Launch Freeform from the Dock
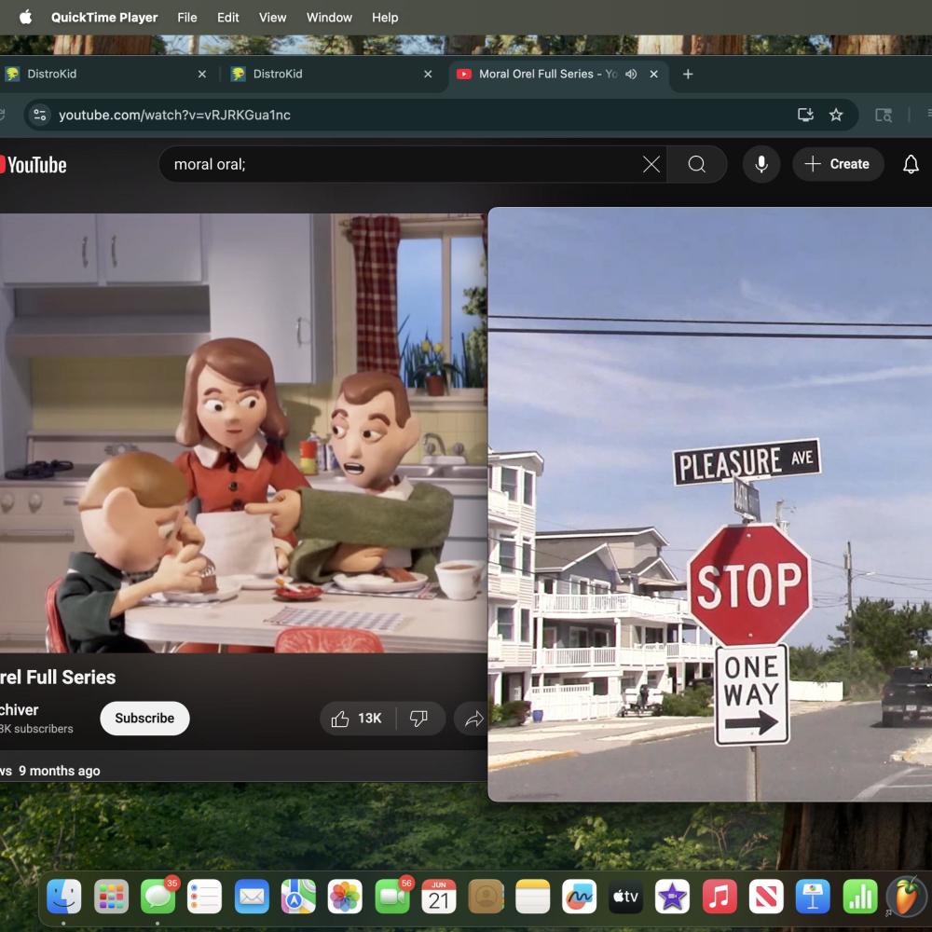932x932 pixels. click(x=580, y=896)
